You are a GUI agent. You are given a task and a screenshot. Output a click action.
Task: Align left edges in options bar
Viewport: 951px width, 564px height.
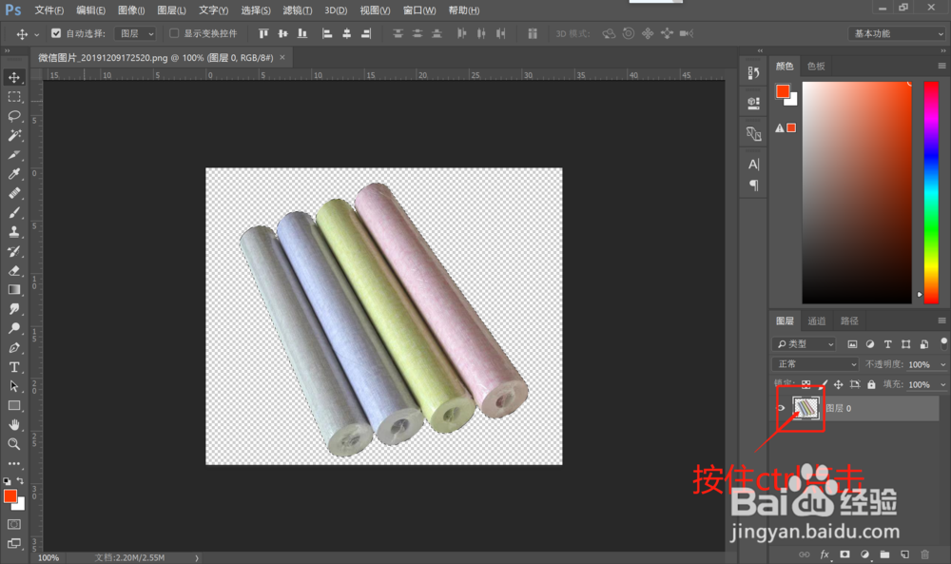pyautogui.click(x=327, y=33)
